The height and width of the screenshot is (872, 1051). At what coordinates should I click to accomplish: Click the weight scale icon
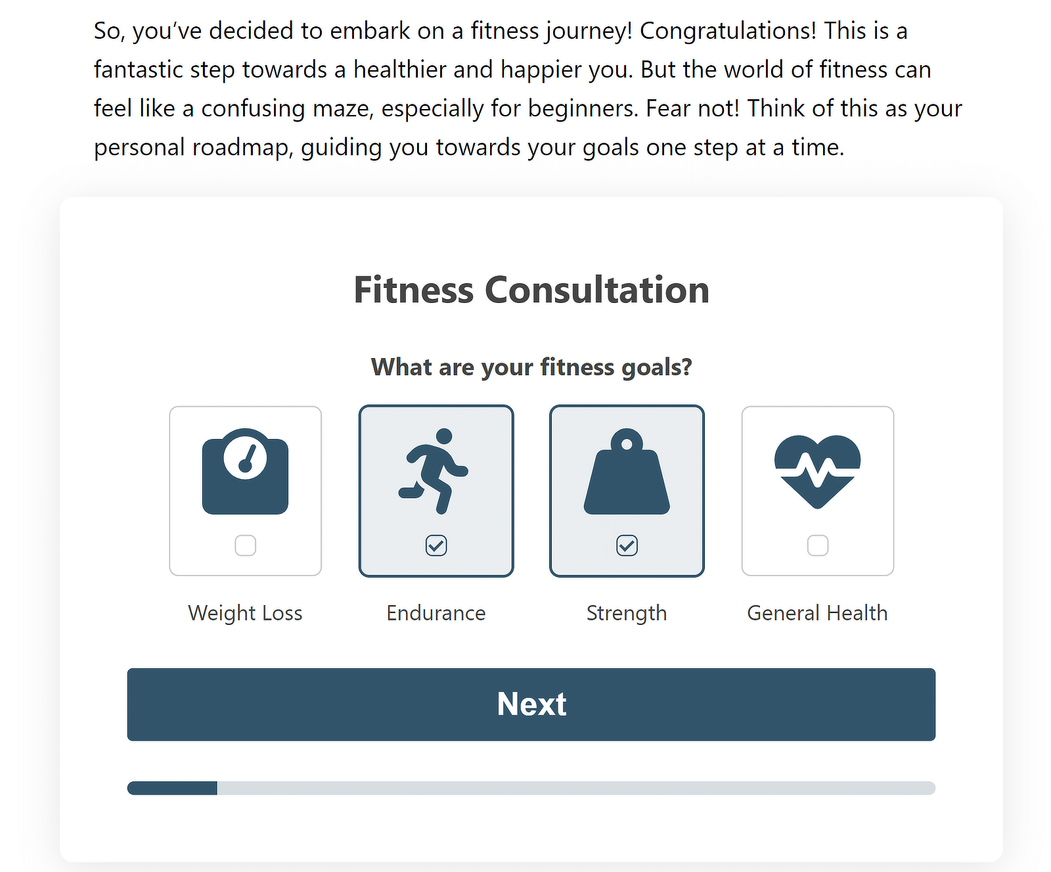[x=245, y=471]
